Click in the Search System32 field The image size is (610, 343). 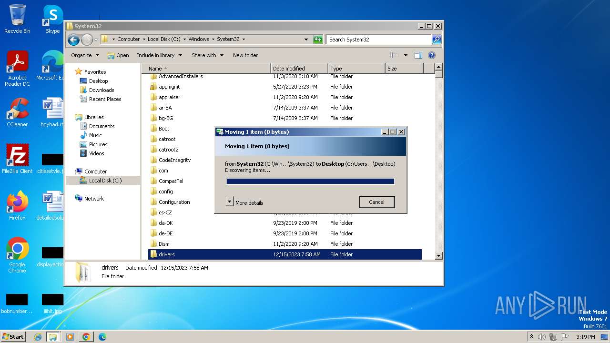click(x=378, y=40)
